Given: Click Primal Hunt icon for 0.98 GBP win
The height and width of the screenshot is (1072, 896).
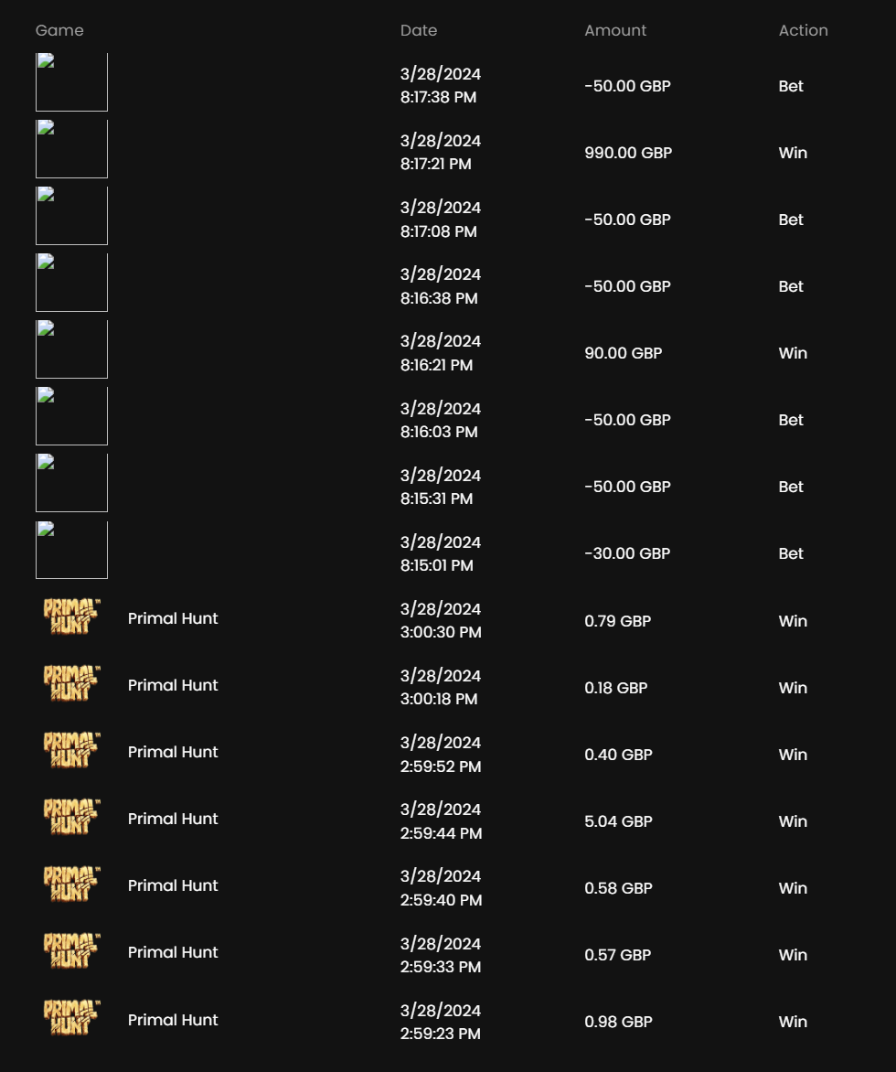Looking at the screenshot, I should click(x=71, y=1020).
